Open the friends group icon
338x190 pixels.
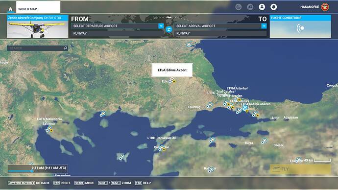(x=250, y=7)
